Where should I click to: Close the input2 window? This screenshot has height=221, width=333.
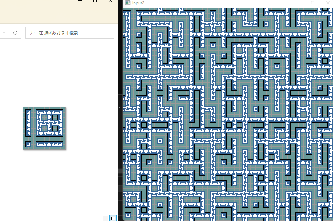point(327,3)
